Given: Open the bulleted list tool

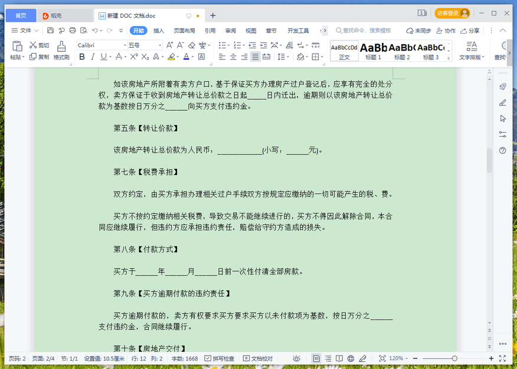Looking at the screenshot, I should (x=223, y=44).
